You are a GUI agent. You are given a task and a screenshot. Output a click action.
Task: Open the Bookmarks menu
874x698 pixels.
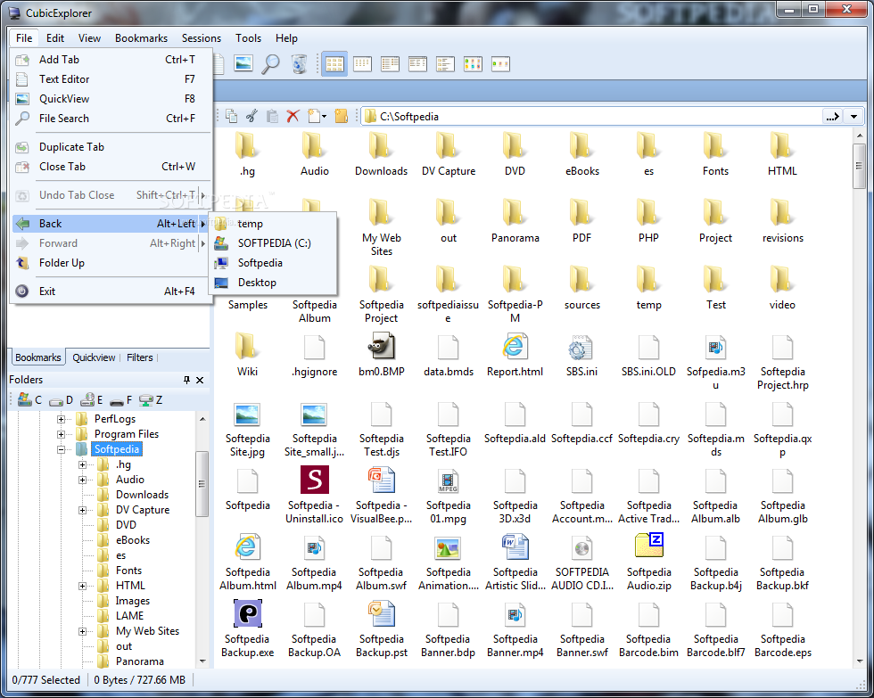[141, 37]
